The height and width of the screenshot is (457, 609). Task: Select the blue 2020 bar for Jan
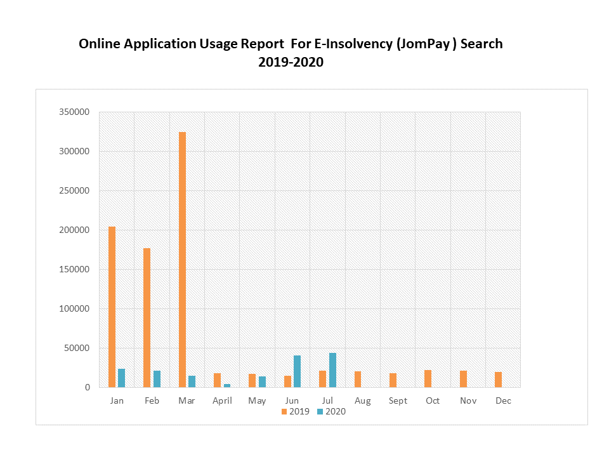(122, 378)
